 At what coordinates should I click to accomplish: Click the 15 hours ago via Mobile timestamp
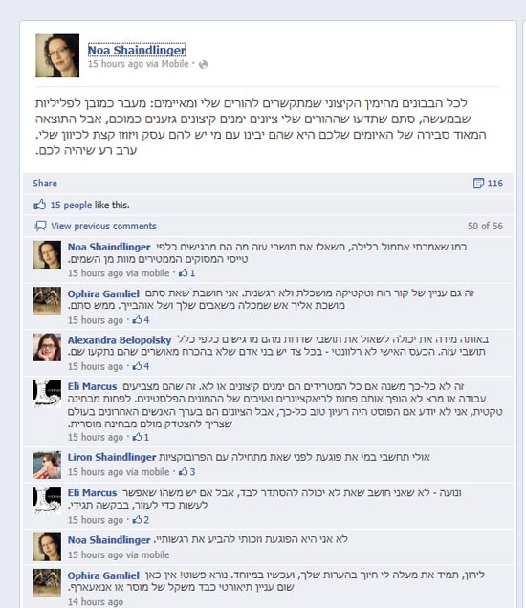tap(138, 64)
